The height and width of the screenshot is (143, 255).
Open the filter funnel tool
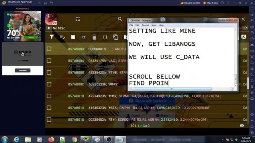[52, 37]
